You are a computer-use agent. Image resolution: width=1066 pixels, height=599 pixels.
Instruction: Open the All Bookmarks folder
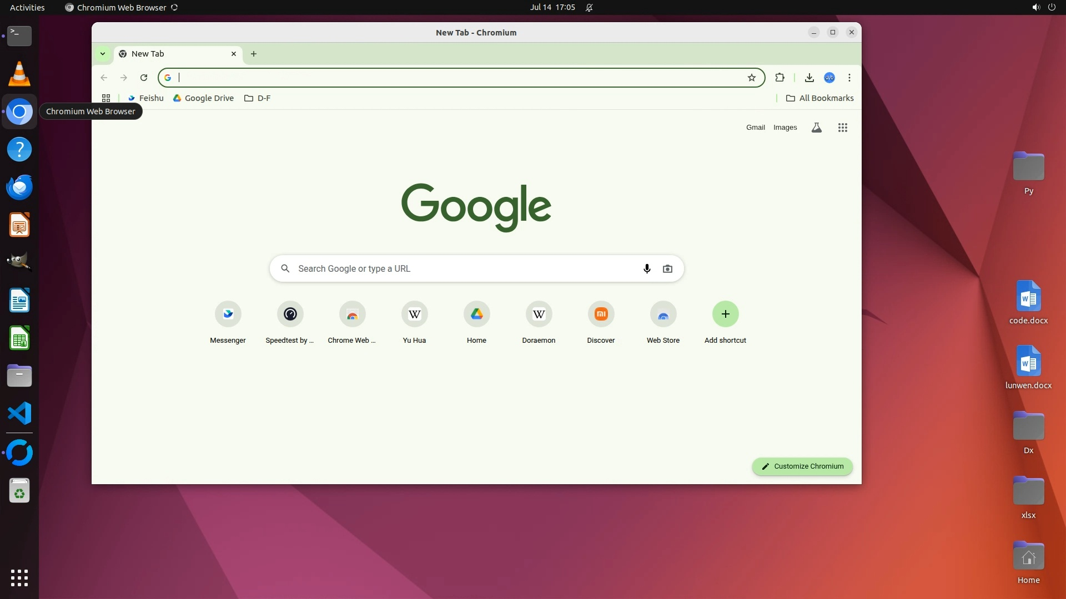(x=819, y=98)
